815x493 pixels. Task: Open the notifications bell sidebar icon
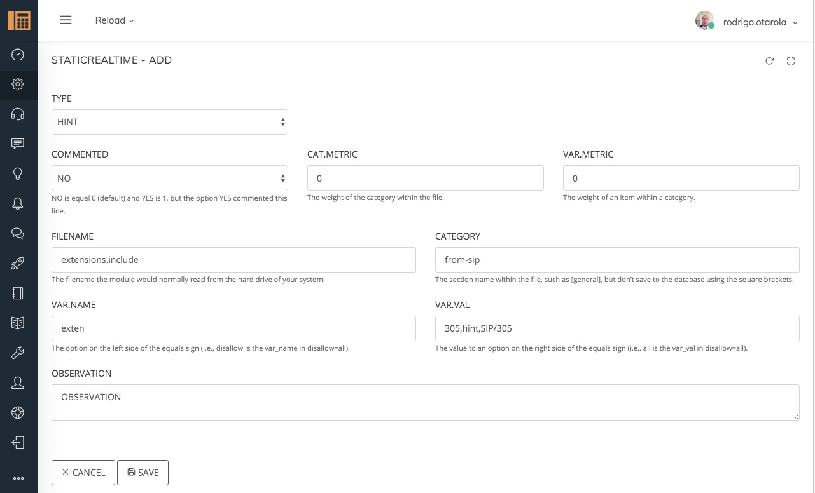pos(18,203)
